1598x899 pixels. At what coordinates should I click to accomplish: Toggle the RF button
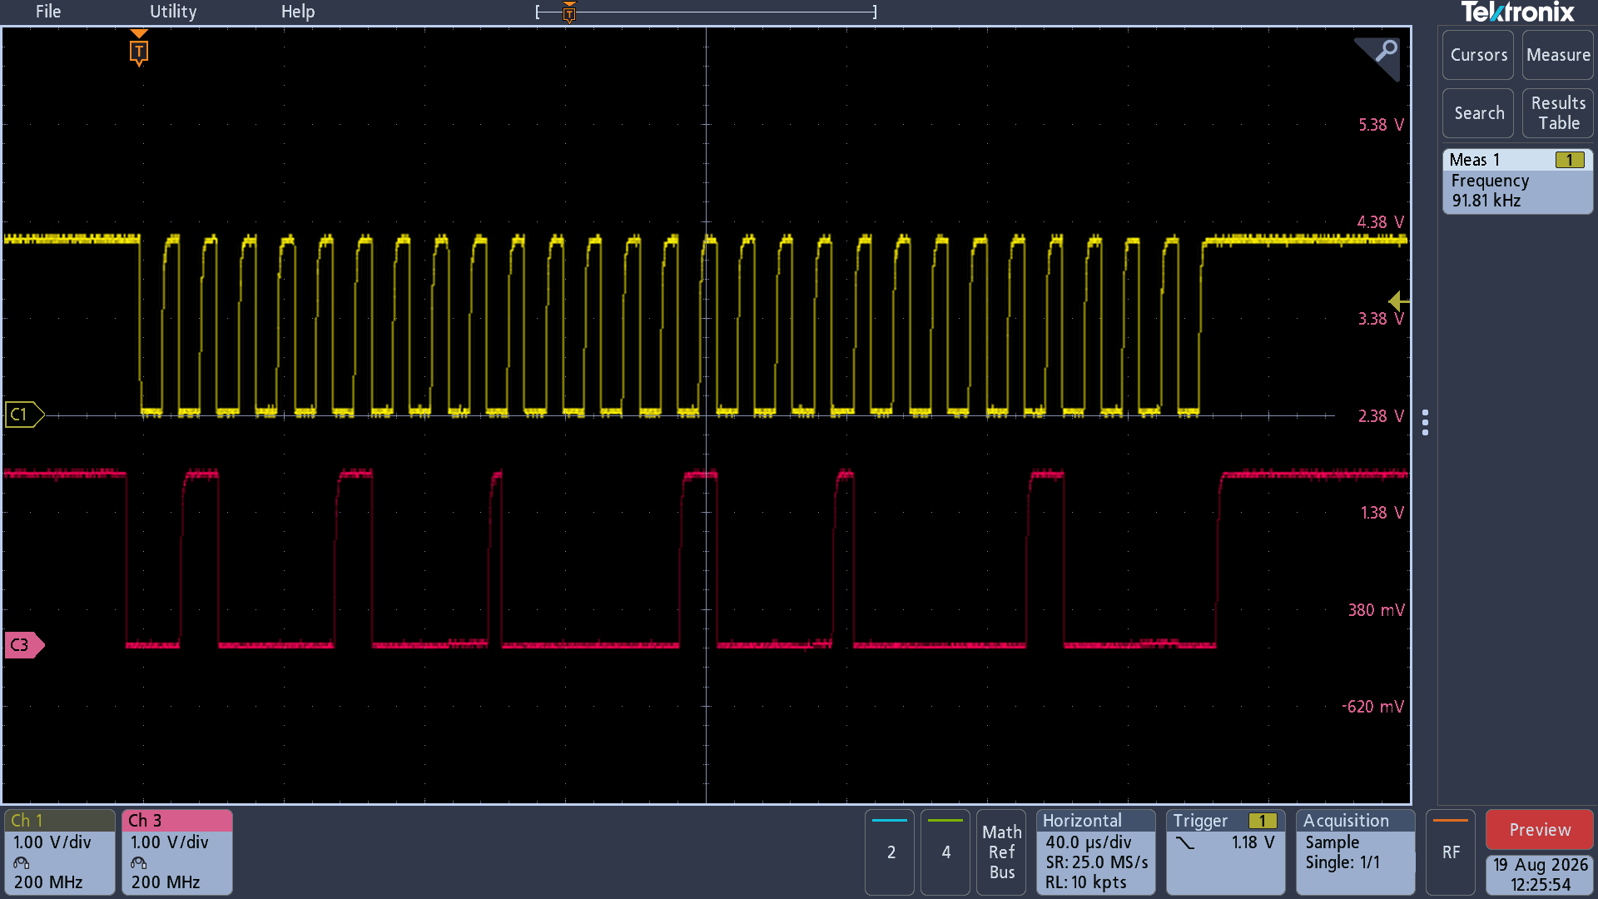(1451, 852)
